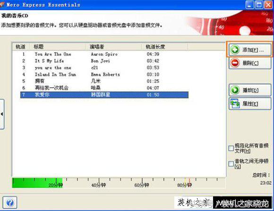Click the green plus Add icon

pos(235,50)
